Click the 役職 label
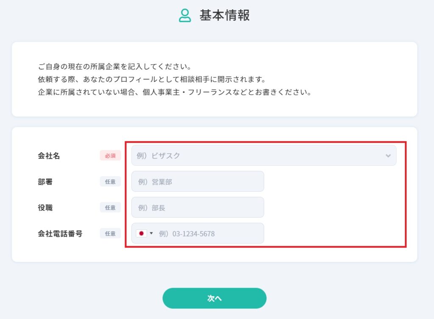Image resolution: width=434 pixels, height=319 pixels. [45, 208]
